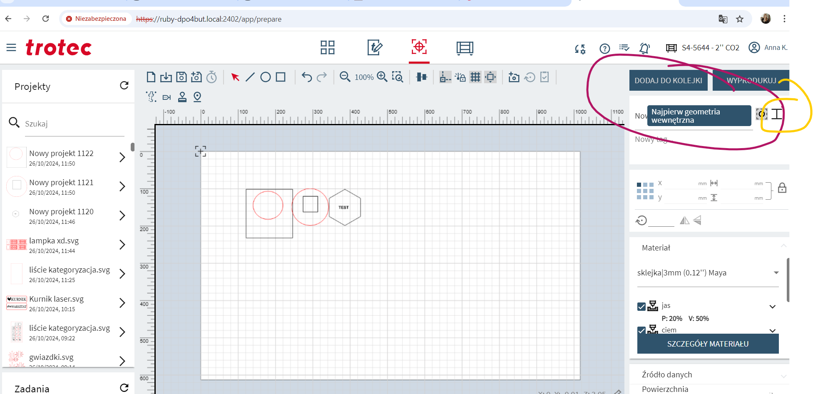Viewport: 813px width, 394px height.
Task: Redo the last undone action
Action: pos(322,77)
